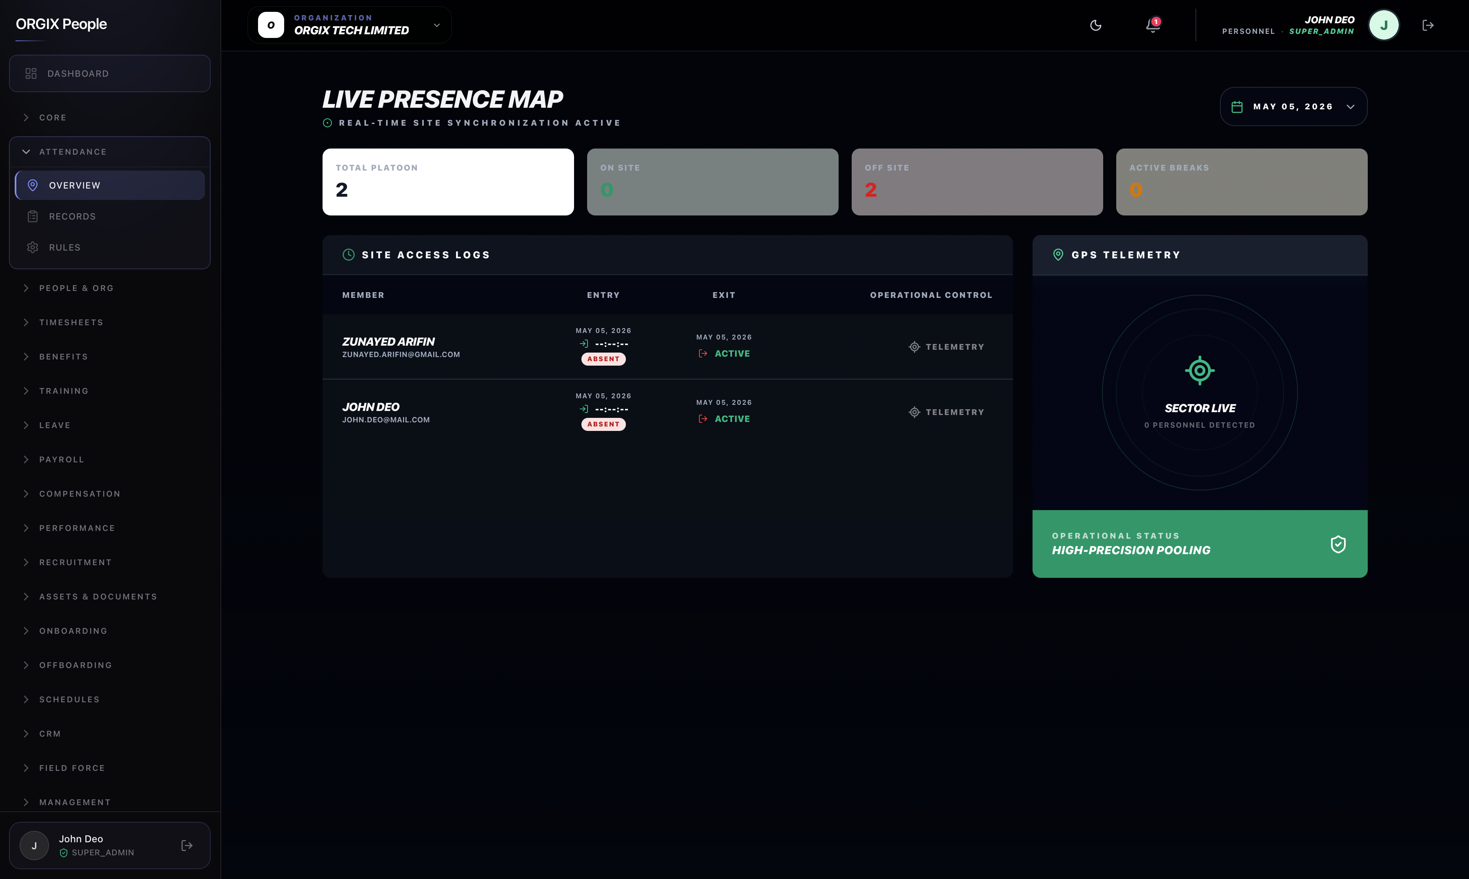This screenshot has width=1469, height=879.
Task: Open the notifications bell
Action: 1153,25
